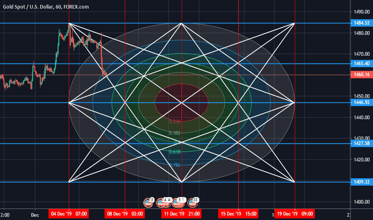Click the 1465.40 horizontal line price label
The width and height of the screenshot is (373, 220).
tap(361, 64)
